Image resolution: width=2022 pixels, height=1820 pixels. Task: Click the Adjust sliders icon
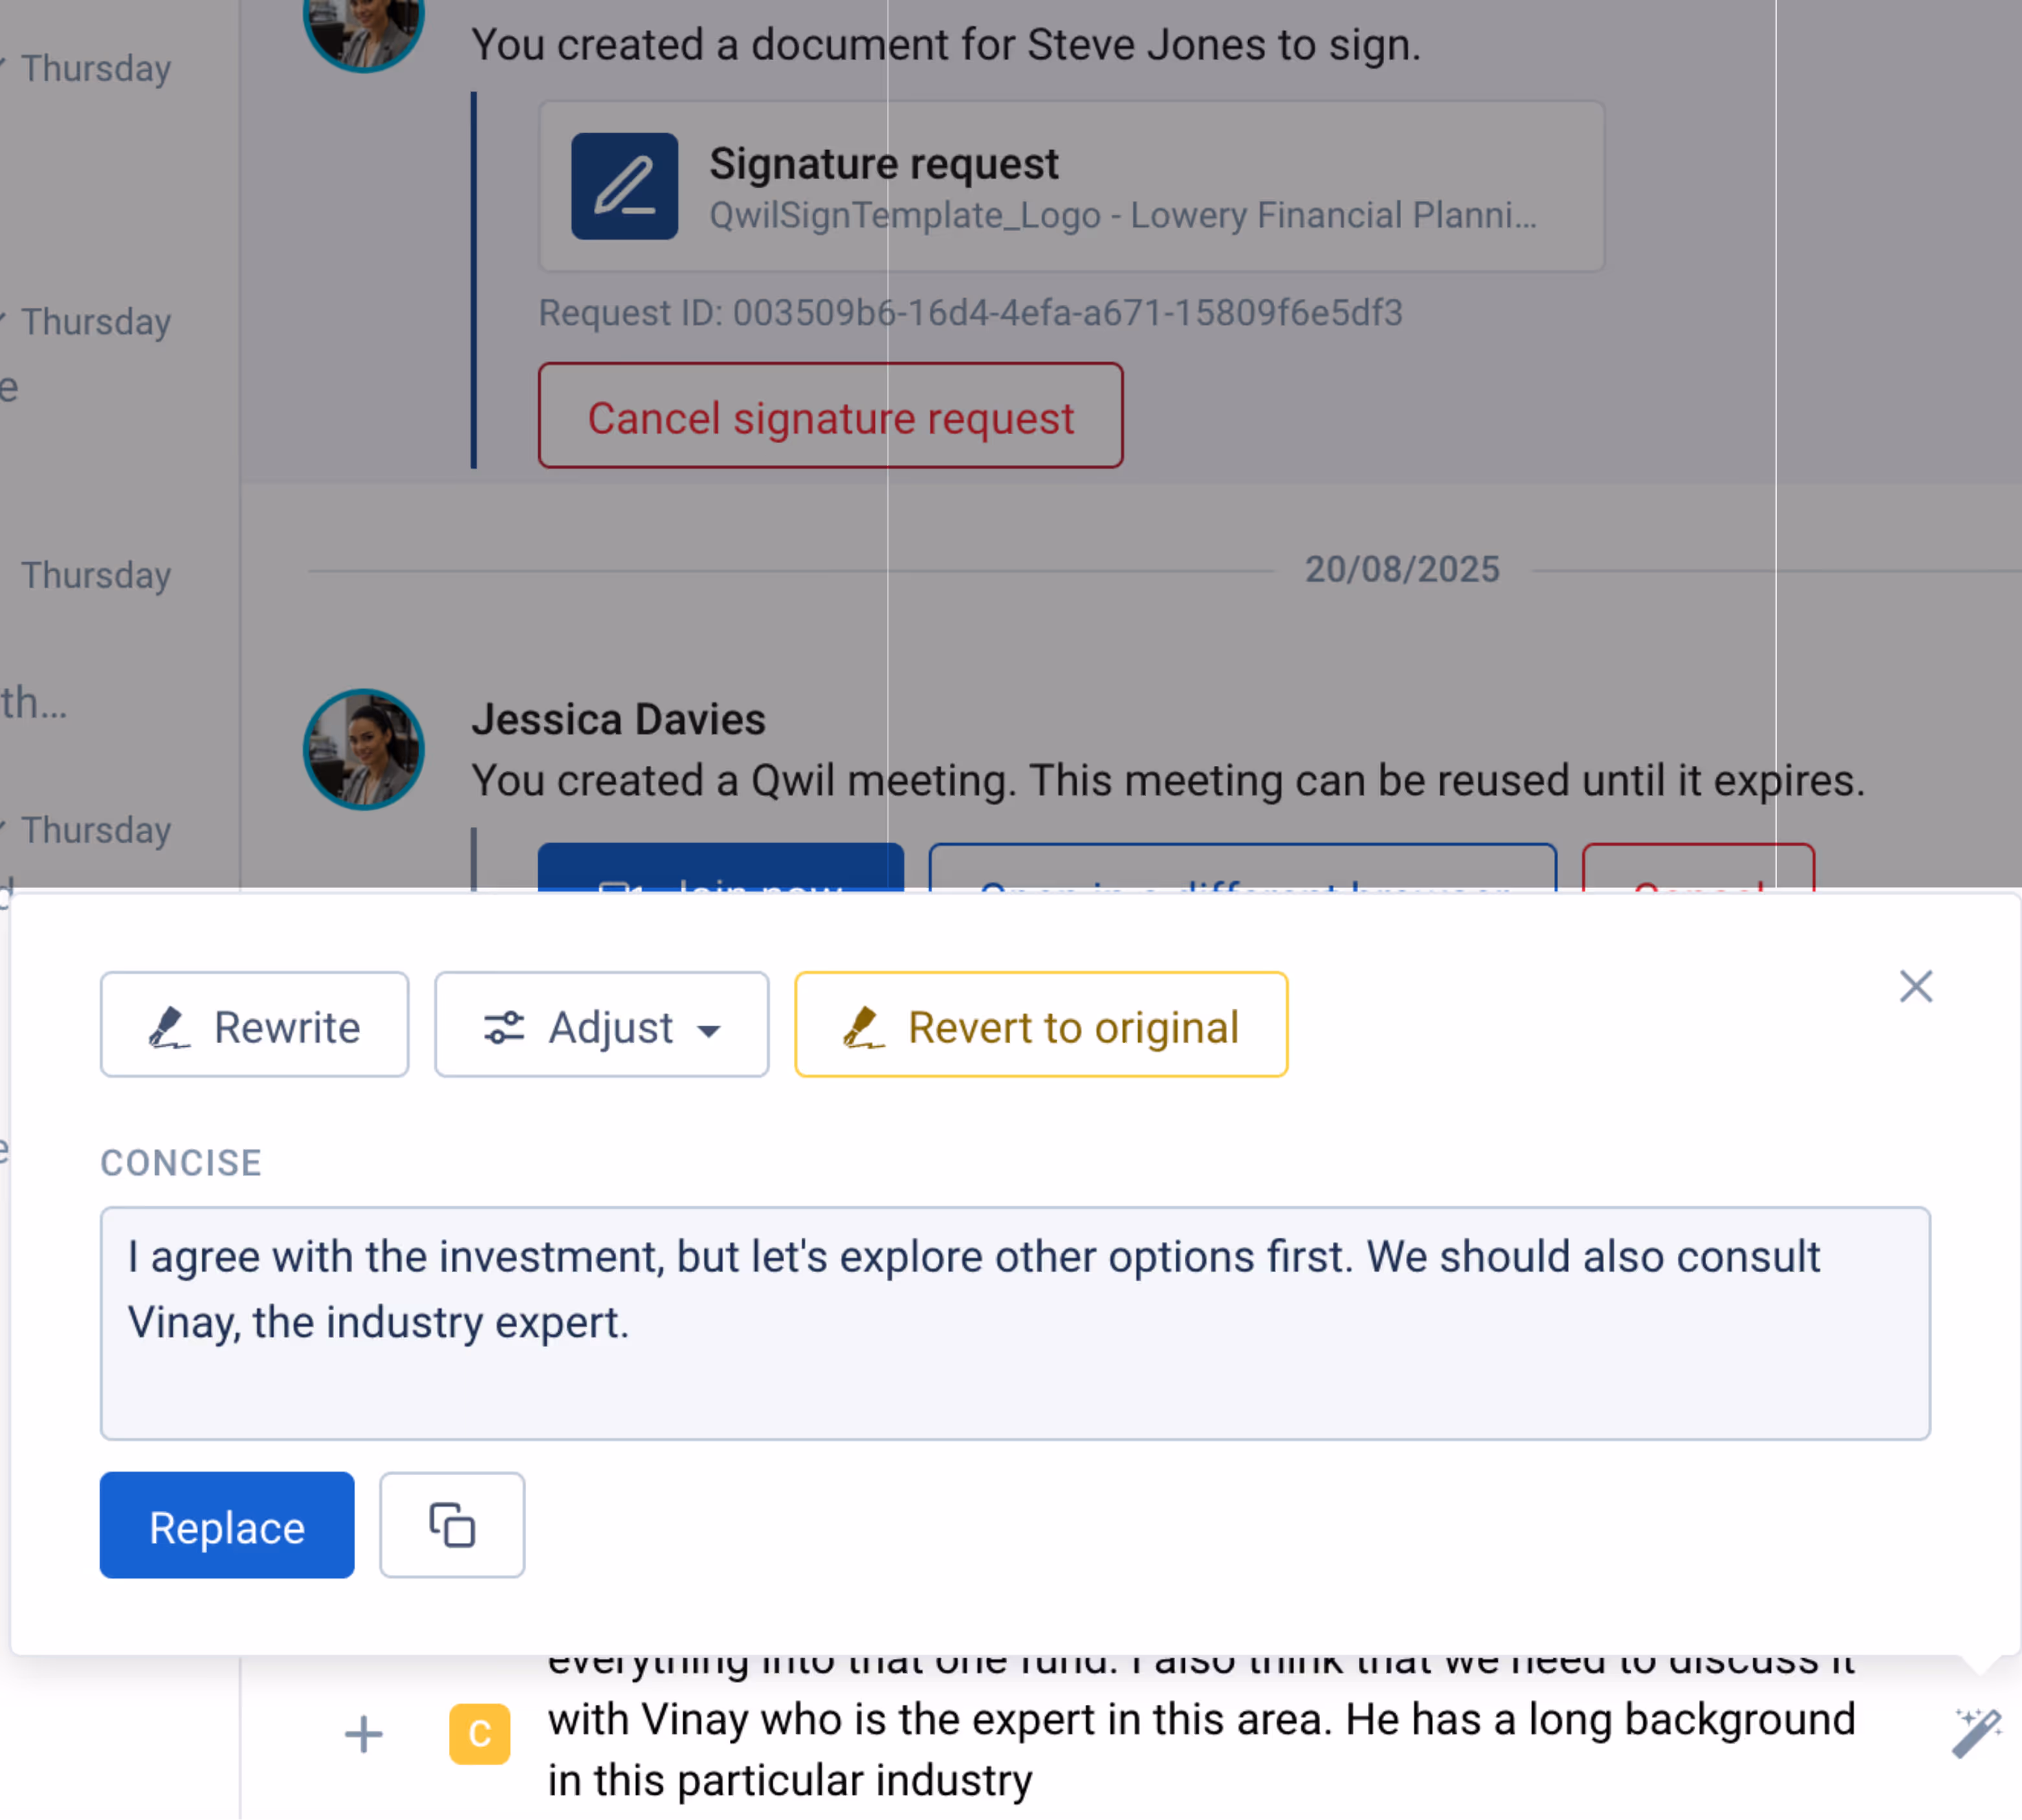pos(504,1027)
